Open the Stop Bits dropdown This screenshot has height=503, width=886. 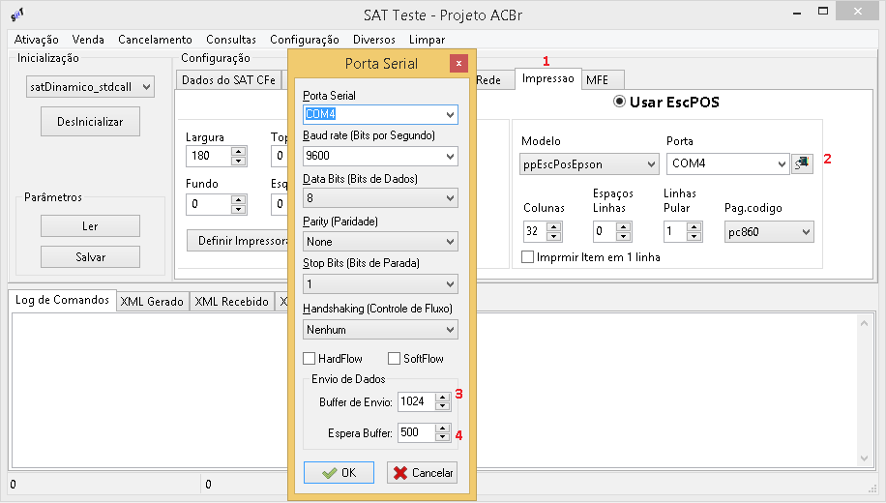coord(380,283)
